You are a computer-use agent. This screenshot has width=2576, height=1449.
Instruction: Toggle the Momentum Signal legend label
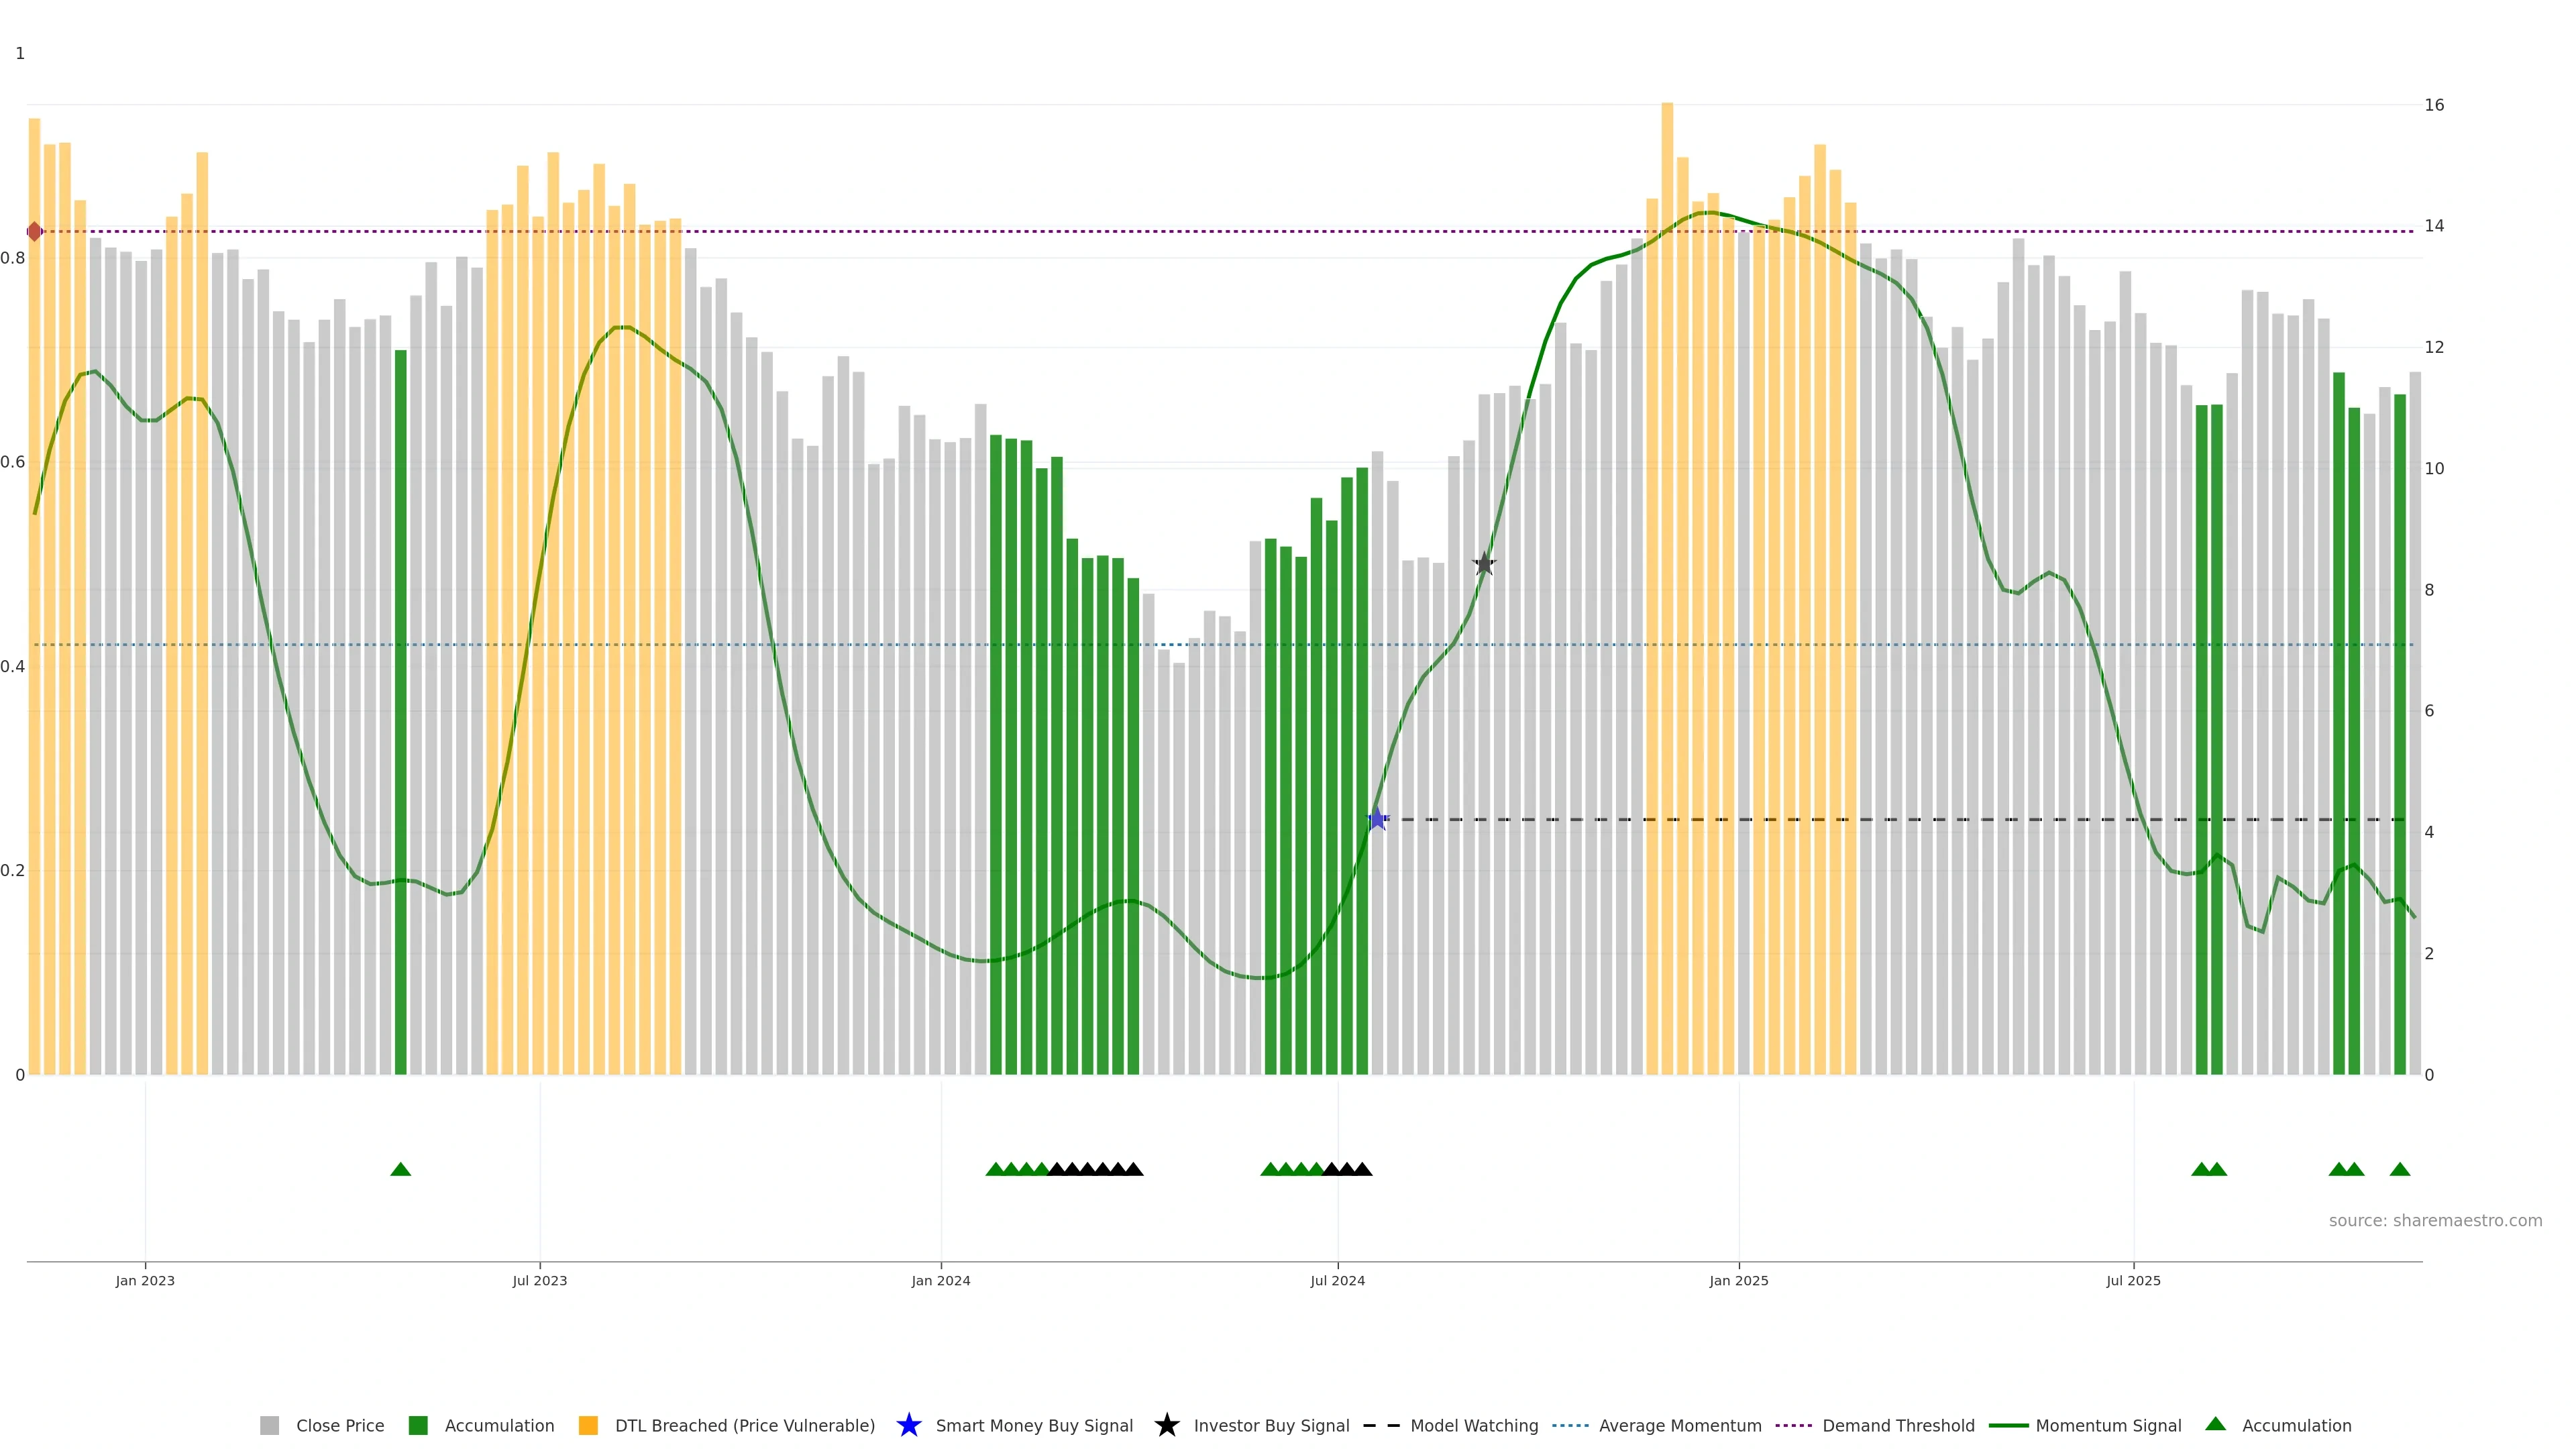(x=2108, y=1425)
